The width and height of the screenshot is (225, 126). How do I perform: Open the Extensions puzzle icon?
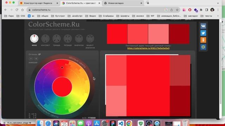coord(201,10)
